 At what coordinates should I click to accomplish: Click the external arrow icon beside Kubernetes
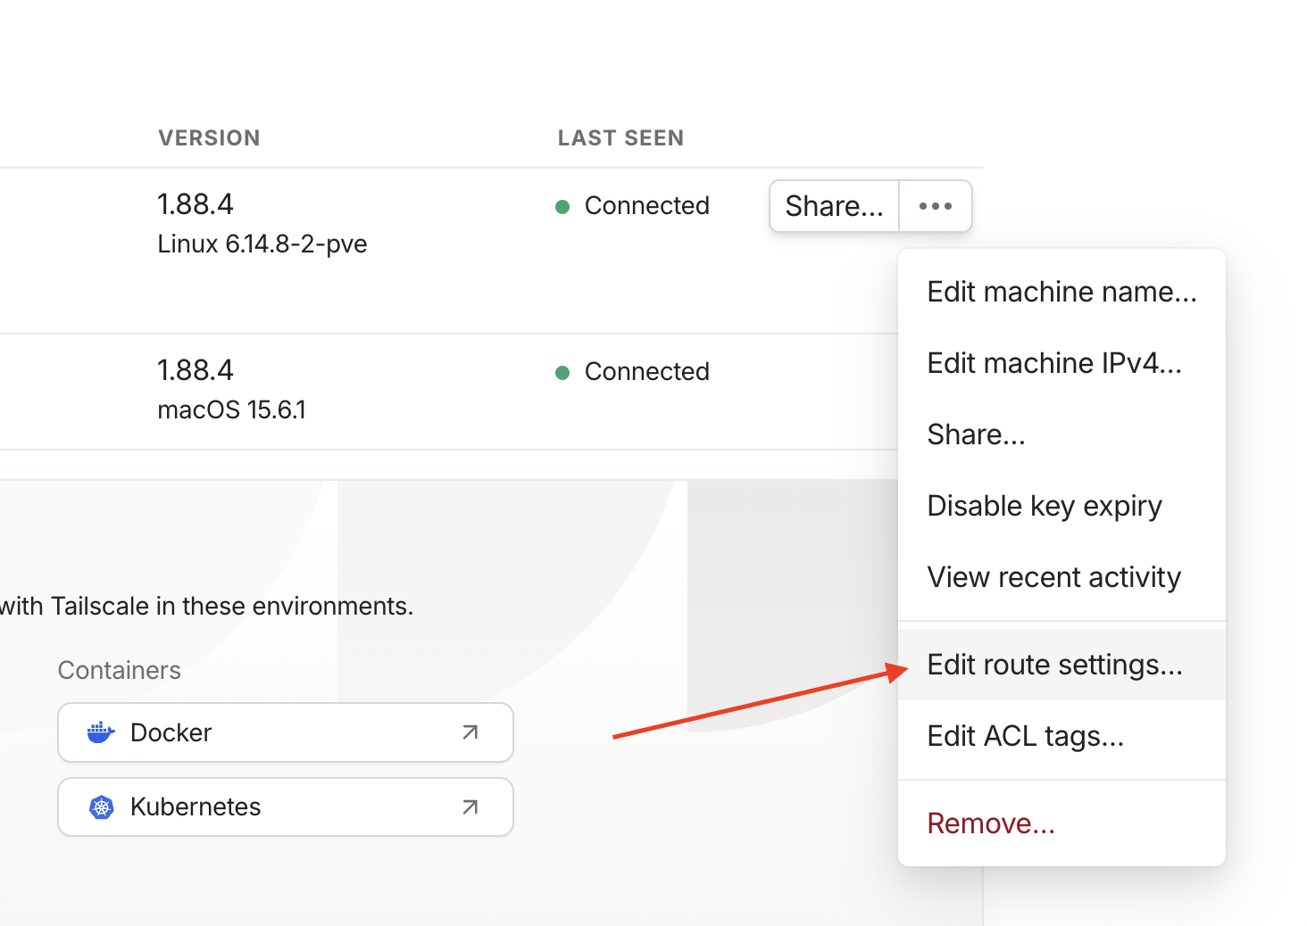[x=470, y=807]
